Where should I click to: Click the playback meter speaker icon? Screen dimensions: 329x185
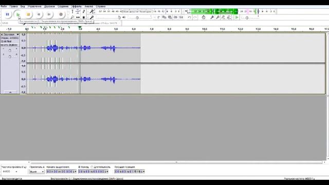pos(187,11)
